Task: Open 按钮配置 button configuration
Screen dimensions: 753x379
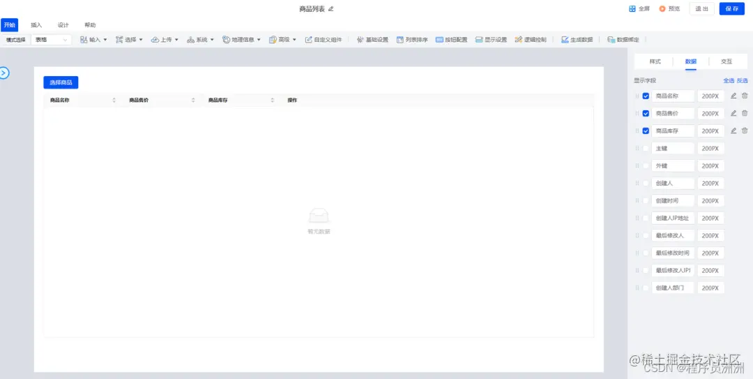Action: point(451,40)
